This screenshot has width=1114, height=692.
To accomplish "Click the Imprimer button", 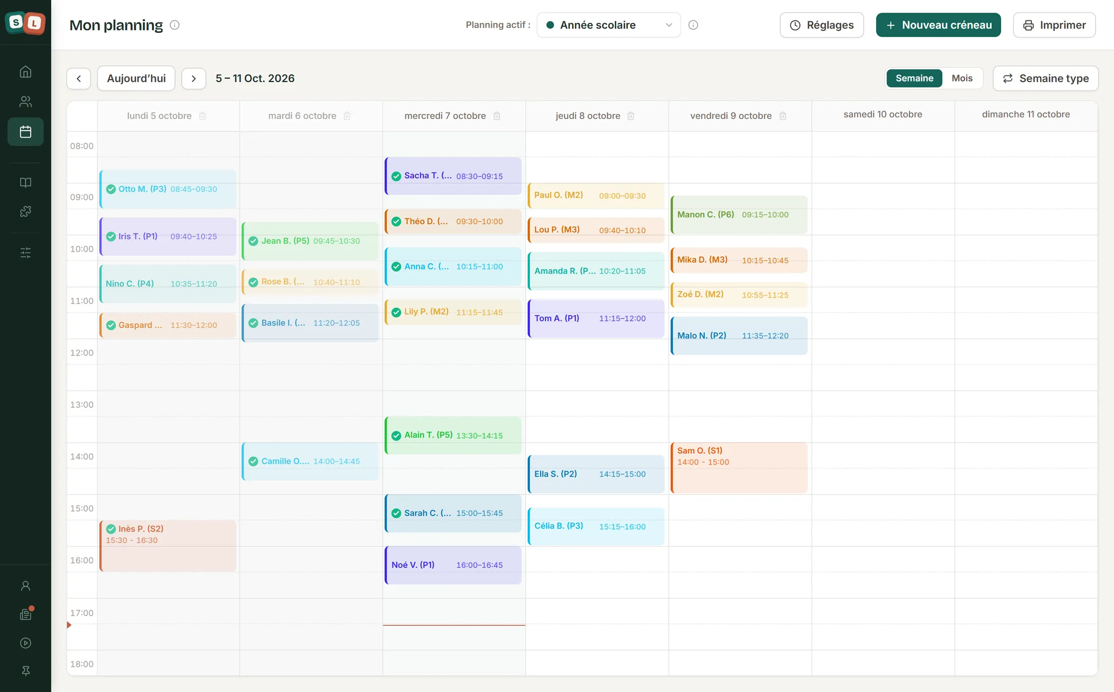I will pyautogui.click(x=1054, y=25).
